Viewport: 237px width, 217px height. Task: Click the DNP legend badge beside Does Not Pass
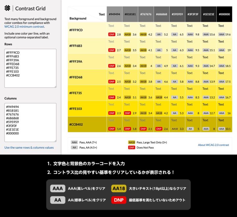(132, 147)
